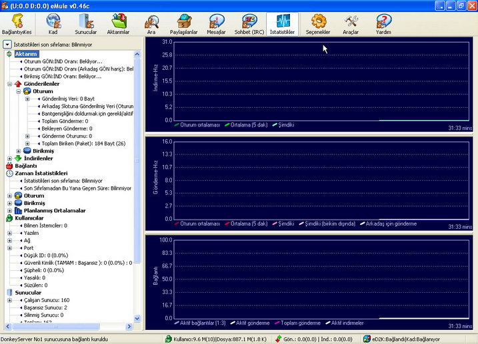478x344 pixels.
Task: Click 'Düşük ID: 0 (0.0%)' row
Action: (46, 256)
